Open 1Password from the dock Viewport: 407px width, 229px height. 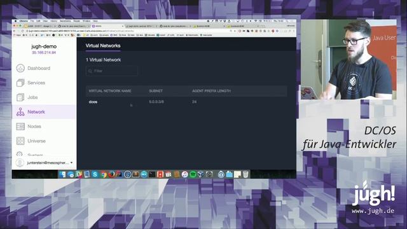pyautogui.click(x=221, y=174)
